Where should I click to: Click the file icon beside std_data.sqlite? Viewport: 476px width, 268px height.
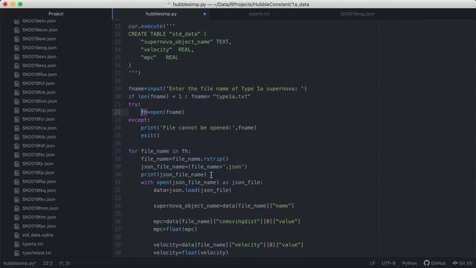click(x=16, y=235)
